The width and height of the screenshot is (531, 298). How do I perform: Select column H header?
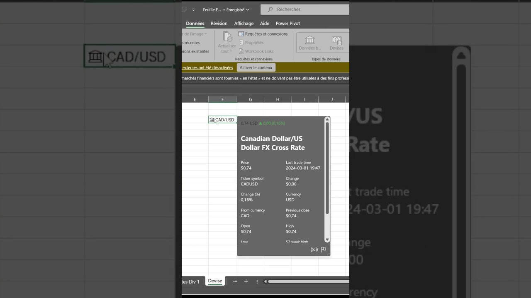278,99
